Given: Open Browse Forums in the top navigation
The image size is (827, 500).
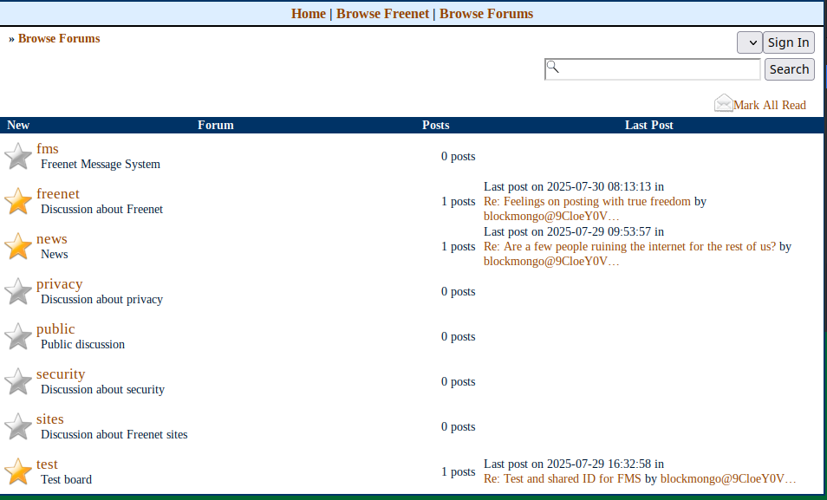Looking at the screenshot, I should 486,14.
